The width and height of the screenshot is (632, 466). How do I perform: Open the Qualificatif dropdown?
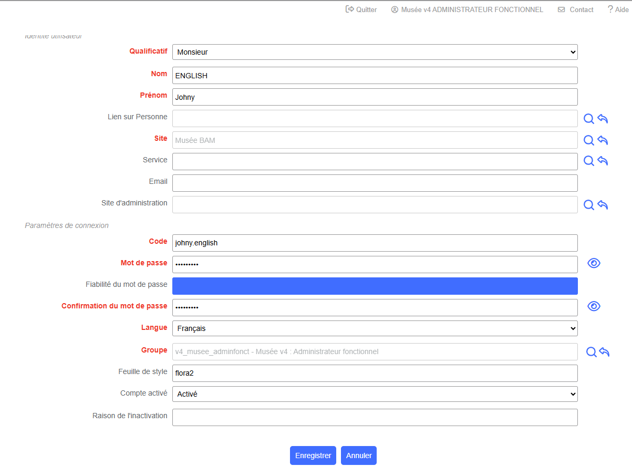point(375,52)
